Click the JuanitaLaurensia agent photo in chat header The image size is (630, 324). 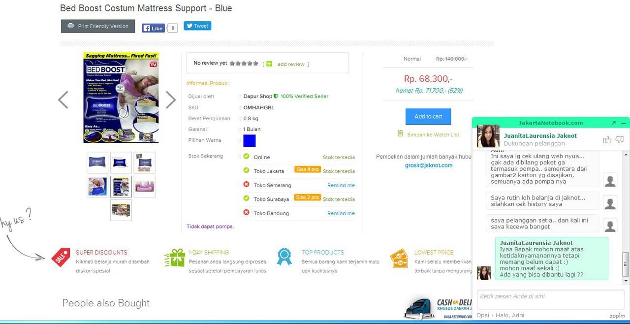point(488,136)
